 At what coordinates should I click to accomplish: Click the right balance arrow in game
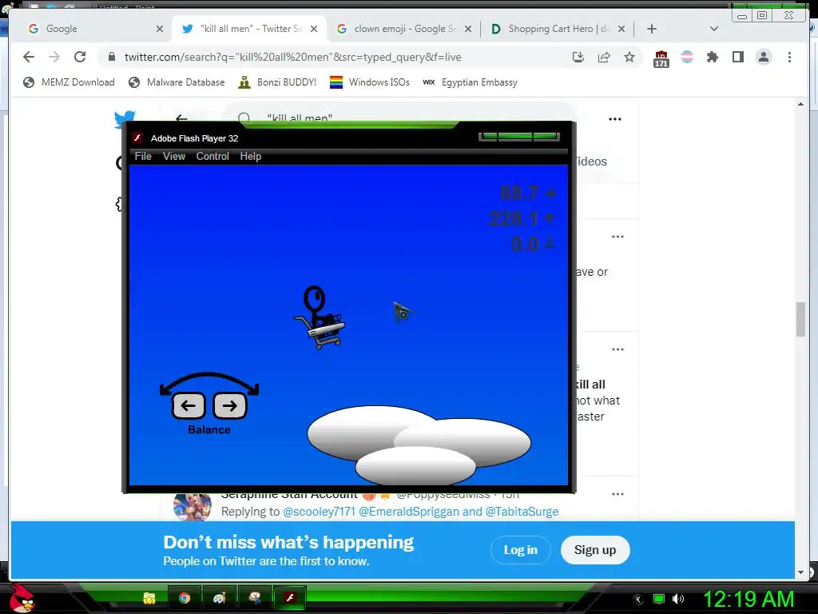pyautogui.click(x=229, y=405)
